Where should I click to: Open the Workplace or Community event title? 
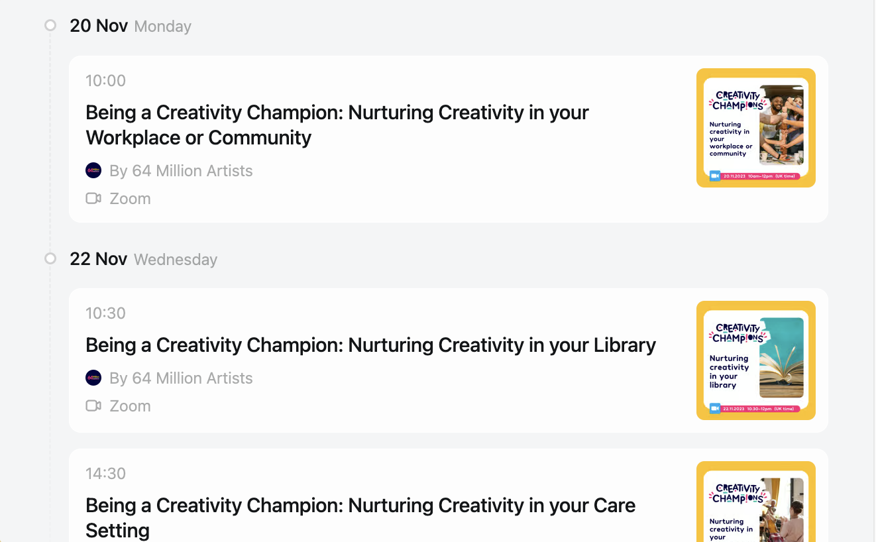pyautogui.click(x=337, y=125)
